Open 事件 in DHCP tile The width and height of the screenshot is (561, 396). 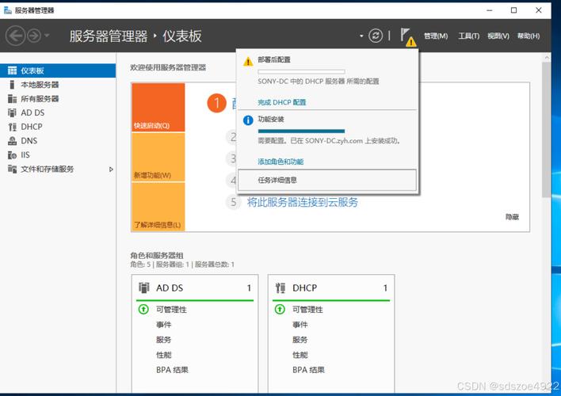pos(300,325)
